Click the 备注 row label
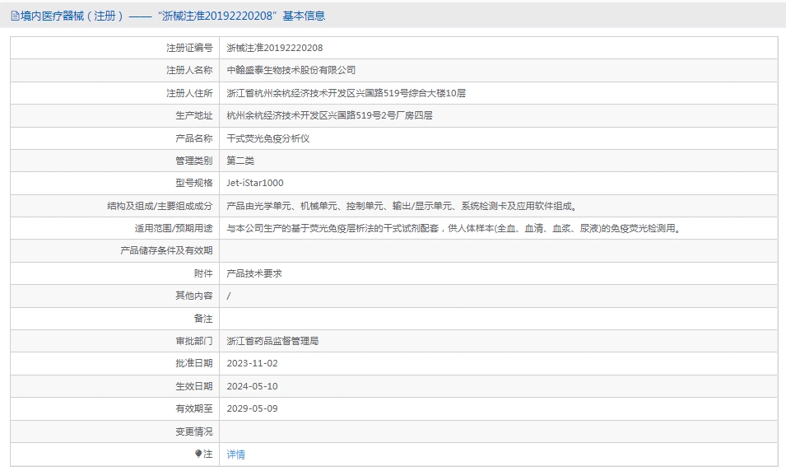This screenshot has width=786, height=471. point(203,319)
